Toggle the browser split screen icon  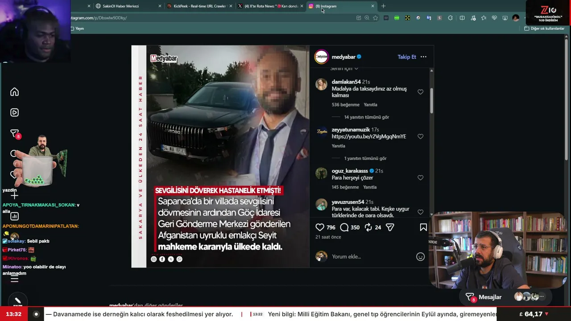point(462,18)
